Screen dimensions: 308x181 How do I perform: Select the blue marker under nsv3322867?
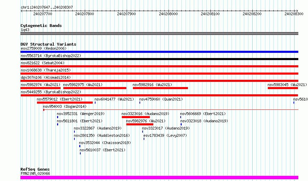pos(74,132)
